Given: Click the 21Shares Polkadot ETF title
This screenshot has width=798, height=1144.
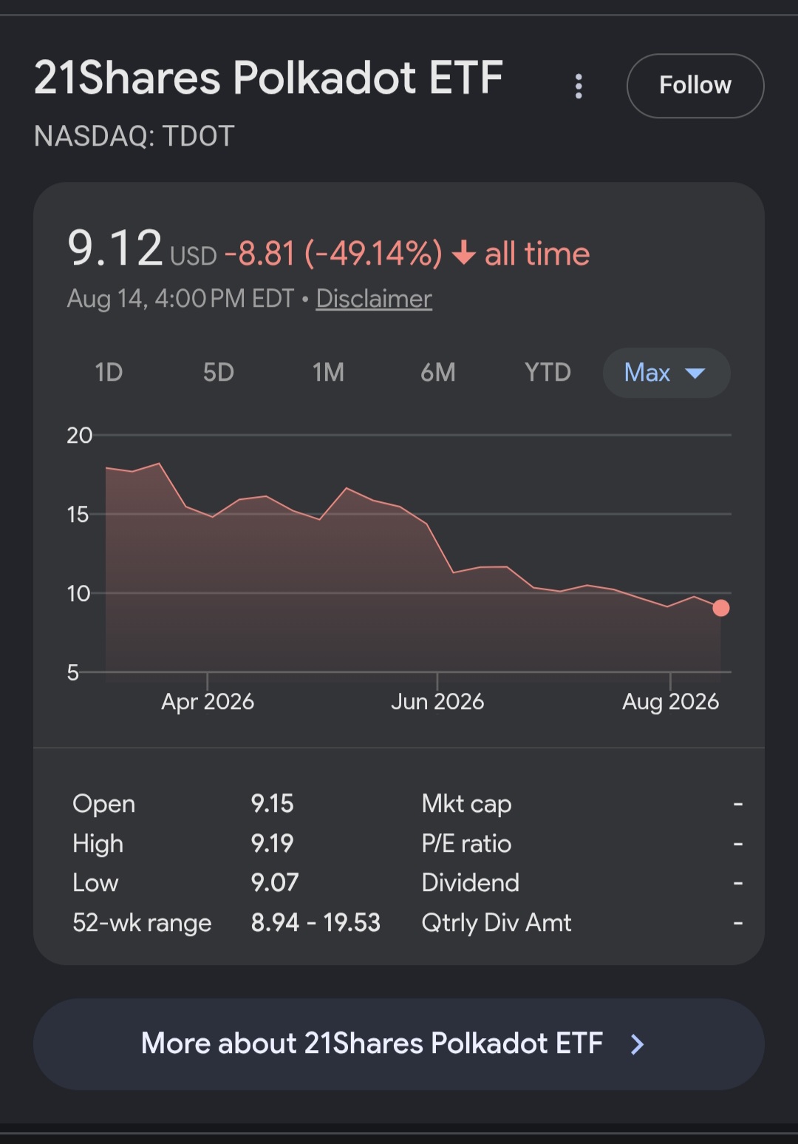Looking at the screenshot, I should tap(269, 78).
